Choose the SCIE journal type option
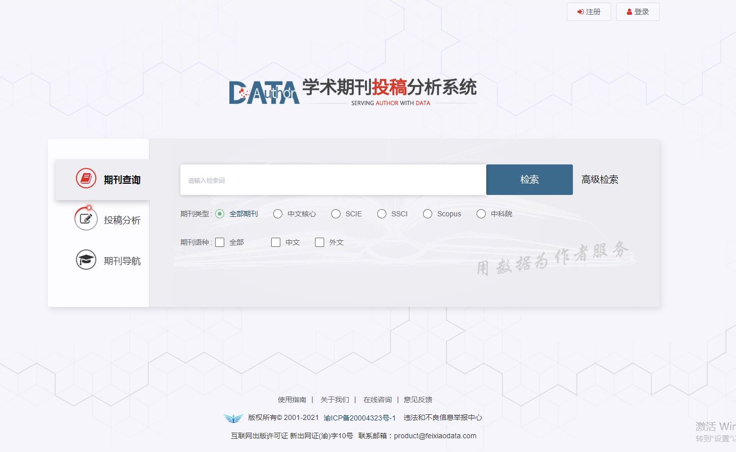 click(x=336, y=214)
